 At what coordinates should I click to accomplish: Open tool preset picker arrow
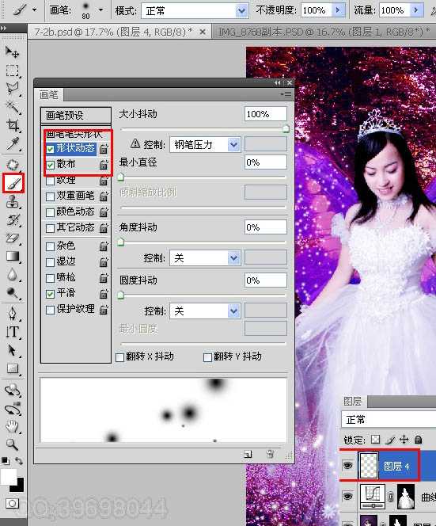(x=34, y=10)
